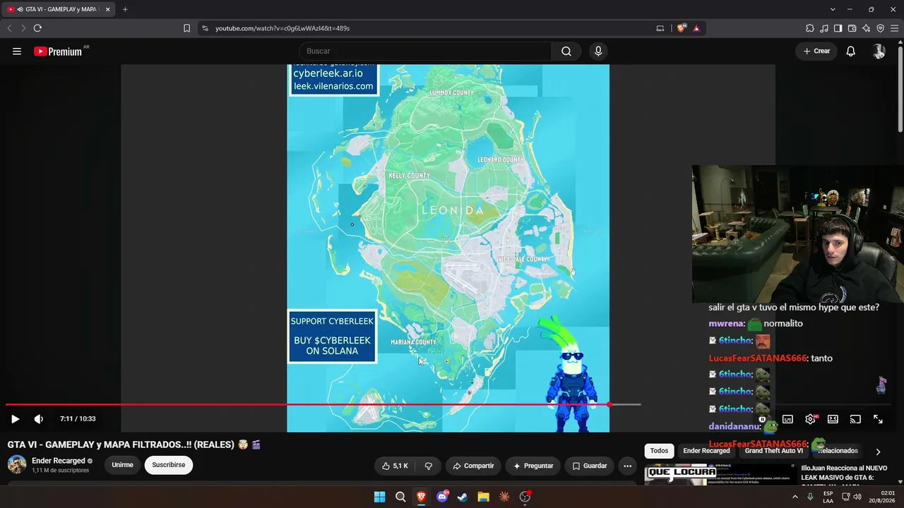Seek on the video progress bar
Image resolution: width=904 pixels, height=508 pixels.
[323, 404]
